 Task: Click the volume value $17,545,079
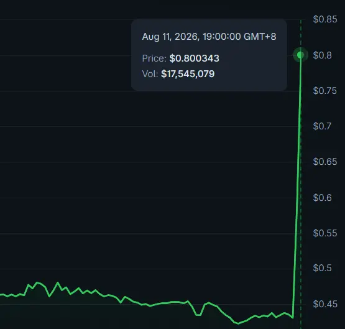coord(188,74)
